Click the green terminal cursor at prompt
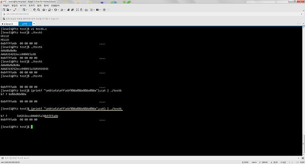Screen dimensions: 305x164 tap(32, 127)
